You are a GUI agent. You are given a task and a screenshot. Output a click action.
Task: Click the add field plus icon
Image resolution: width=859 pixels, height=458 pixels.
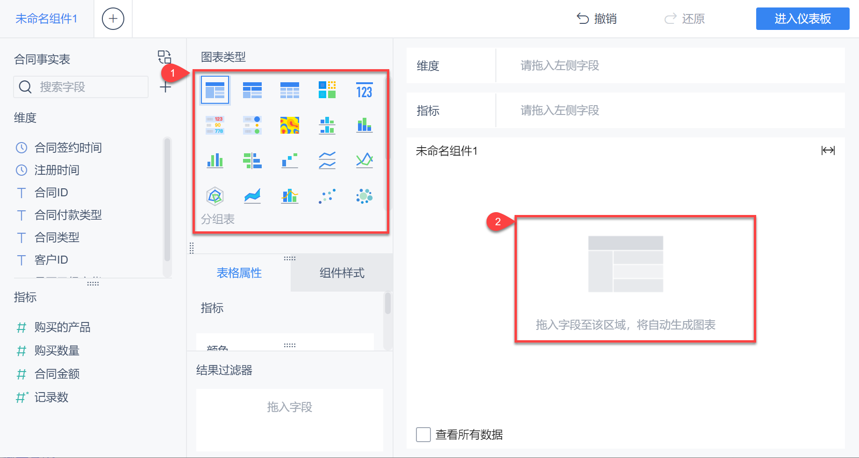pyautogui.click(x=165, y=87)
